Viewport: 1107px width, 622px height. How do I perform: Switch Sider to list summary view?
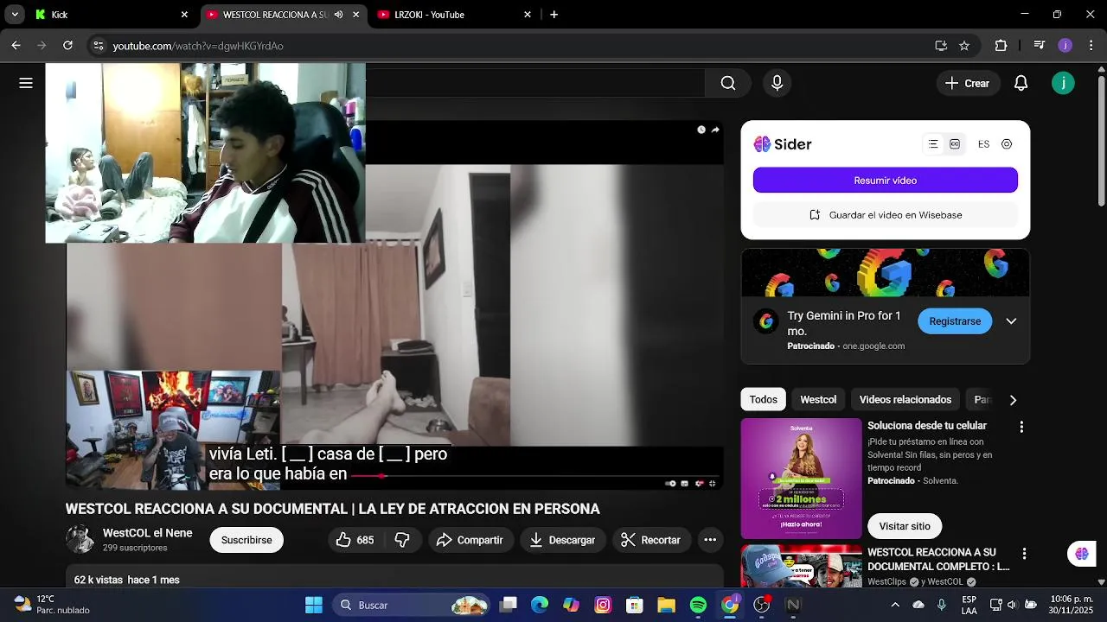point(933,144)
